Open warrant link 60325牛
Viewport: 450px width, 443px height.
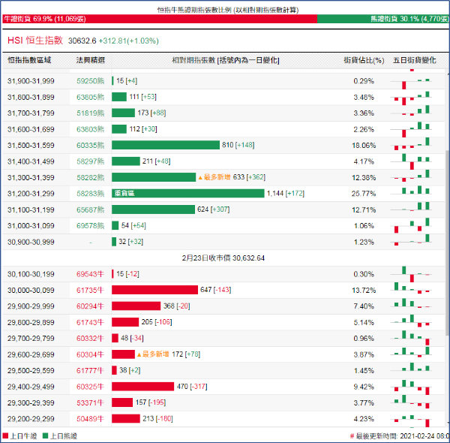pyautogui.click(x=90, y=387)
